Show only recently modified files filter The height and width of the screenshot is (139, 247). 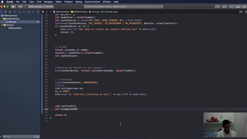pyautogui.click(x=35, y=137)
